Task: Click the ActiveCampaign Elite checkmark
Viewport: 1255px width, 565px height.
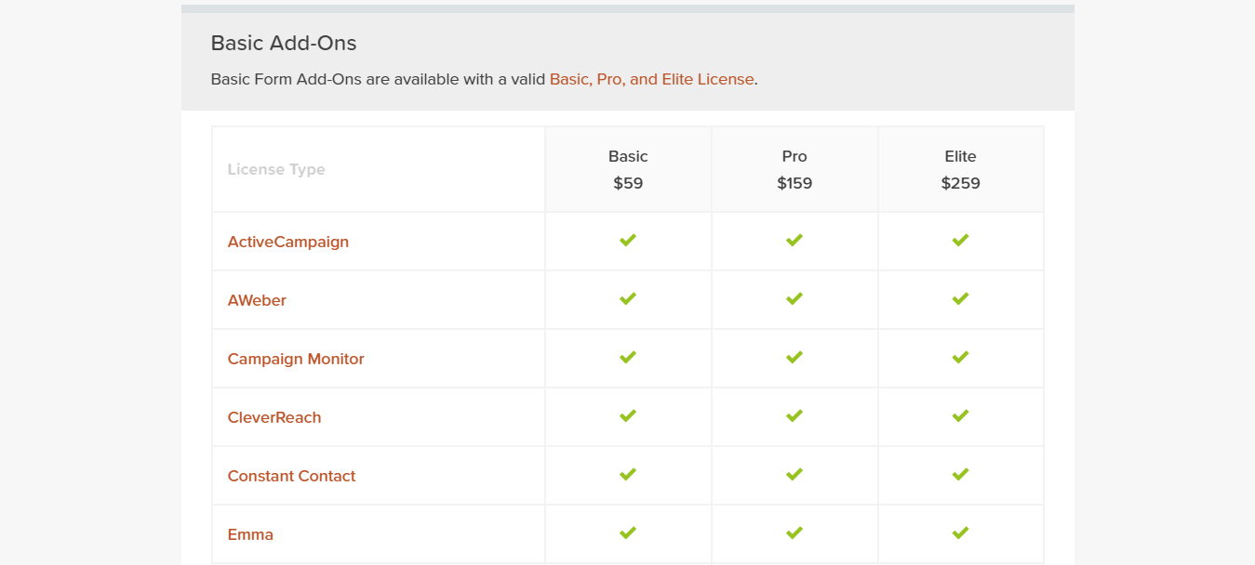Action: coord(961,241)
